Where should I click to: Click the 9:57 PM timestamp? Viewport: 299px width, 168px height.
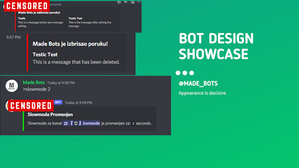(x=13, y=37)
